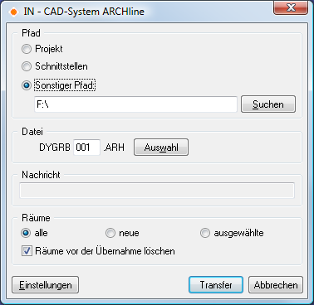
Task: Click the dialog title text CAD-System ARCHline
Action: coord(94,12)
